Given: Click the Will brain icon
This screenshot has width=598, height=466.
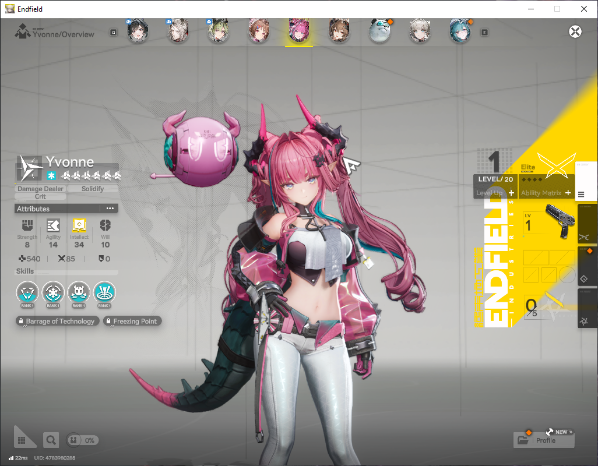Looking at the screenshot, I should coord(105,225).
